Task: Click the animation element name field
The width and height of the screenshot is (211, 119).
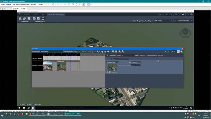Action: tap(125, 55)
